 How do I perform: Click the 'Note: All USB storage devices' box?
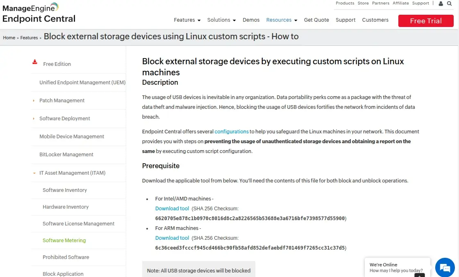(198, 269)
